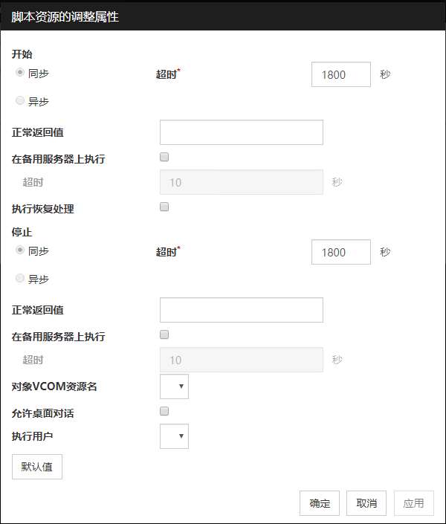The width and height of the screenshot is (446, 524).
Task: Click the 默认值 button
Action: [37, 467]
